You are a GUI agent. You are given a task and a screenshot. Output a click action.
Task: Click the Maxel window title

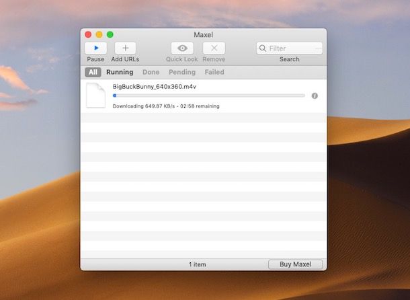[x=204, y=35]
